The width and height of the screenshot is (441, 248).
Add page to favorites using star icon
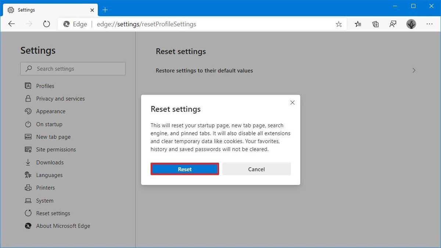coord(338,24)
